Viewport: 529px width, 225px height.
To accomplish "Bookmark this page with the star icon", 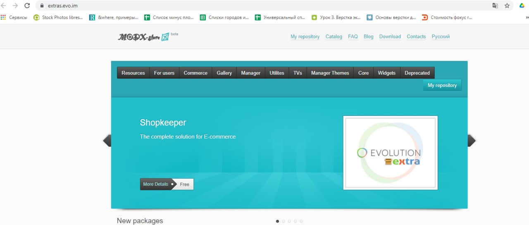I will 507,6.
